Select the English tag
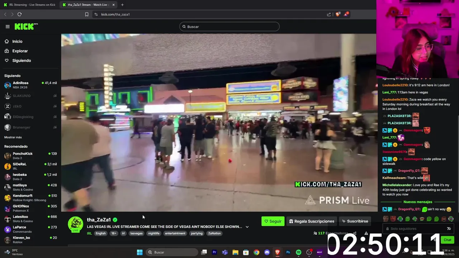The width and height of the screenshot is (459, 258). click(101, 233)
